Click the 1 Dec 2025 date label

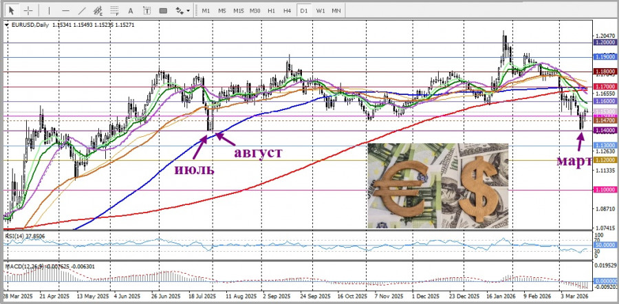pos(425,296)
